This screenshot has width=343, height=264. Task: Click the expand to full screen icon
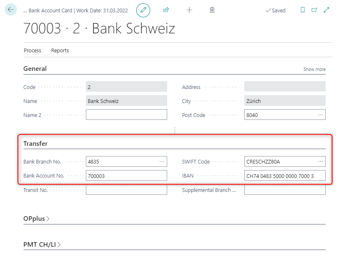pos(326,10)
